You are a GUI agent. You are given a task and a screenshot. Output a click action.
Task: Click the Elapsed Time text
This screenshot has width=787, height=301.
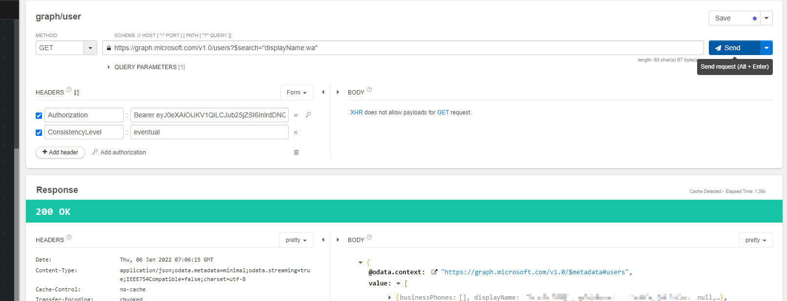click(745, 191)
